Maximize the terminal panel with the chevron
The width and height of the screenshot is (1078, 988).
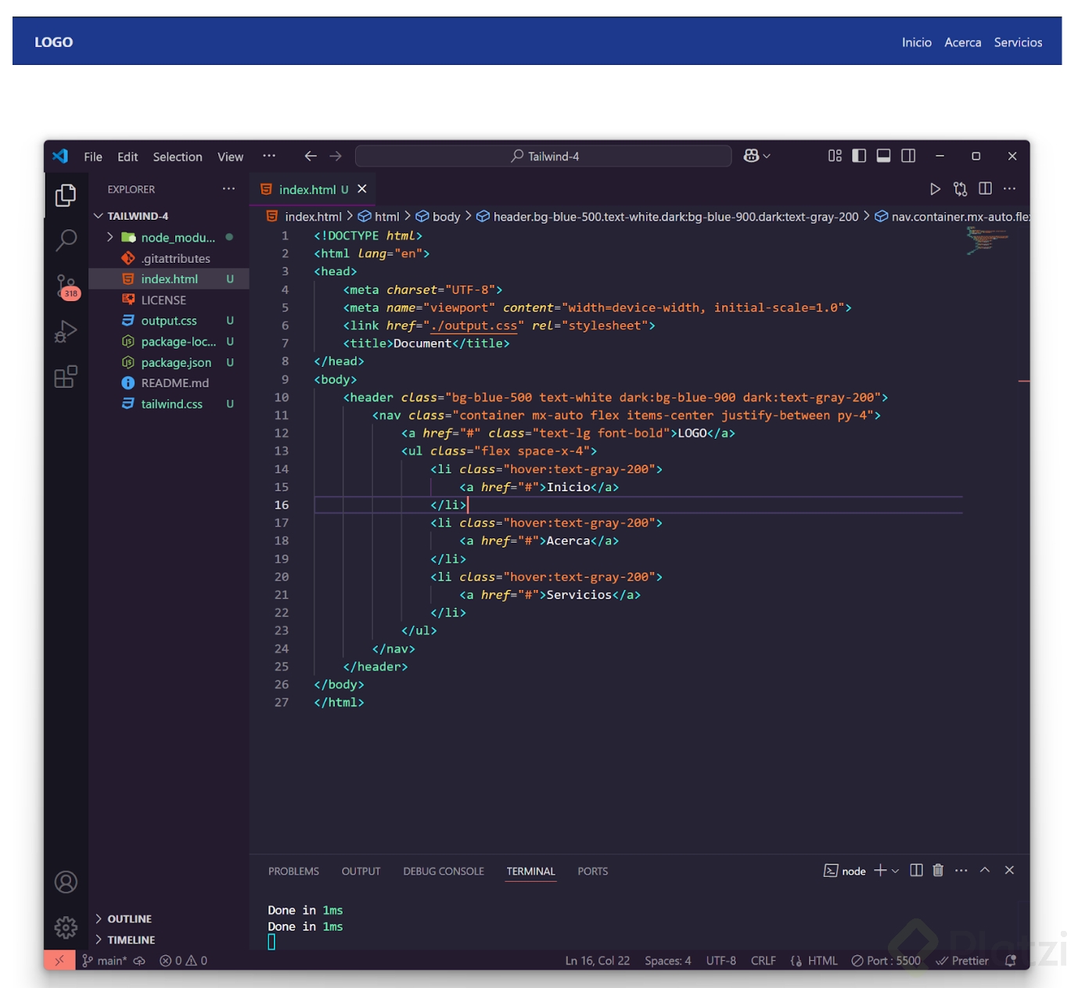click(x=985, y=870)
